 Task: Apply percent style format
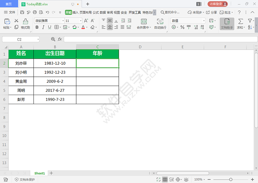tap(182, 27)
